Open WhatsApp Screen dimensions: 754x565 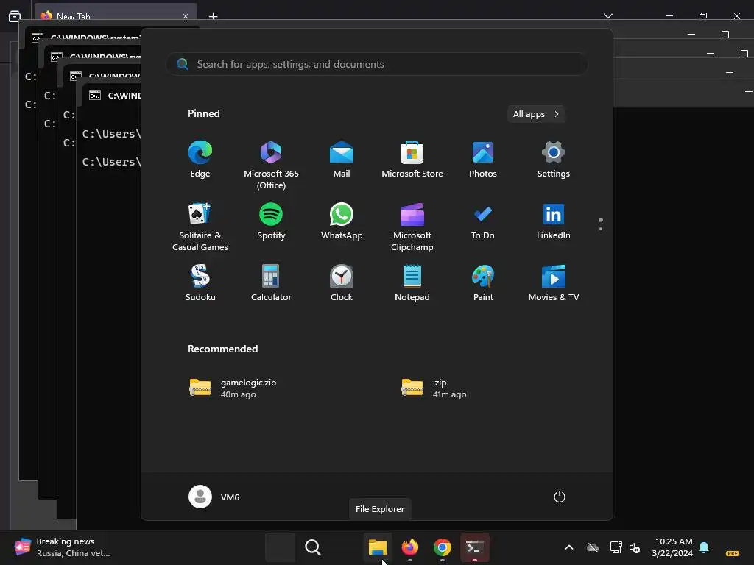pyautogui.click(x=342, y=222)
